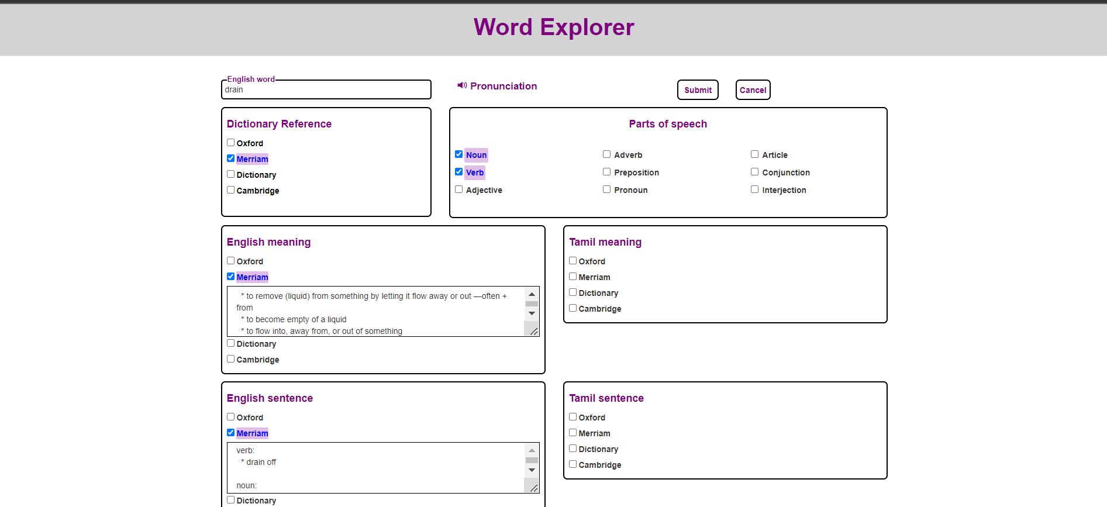This screenshot has width=1107, height=507.
Task: Enable the Adjective checkbox
Action: coord(458,189)
